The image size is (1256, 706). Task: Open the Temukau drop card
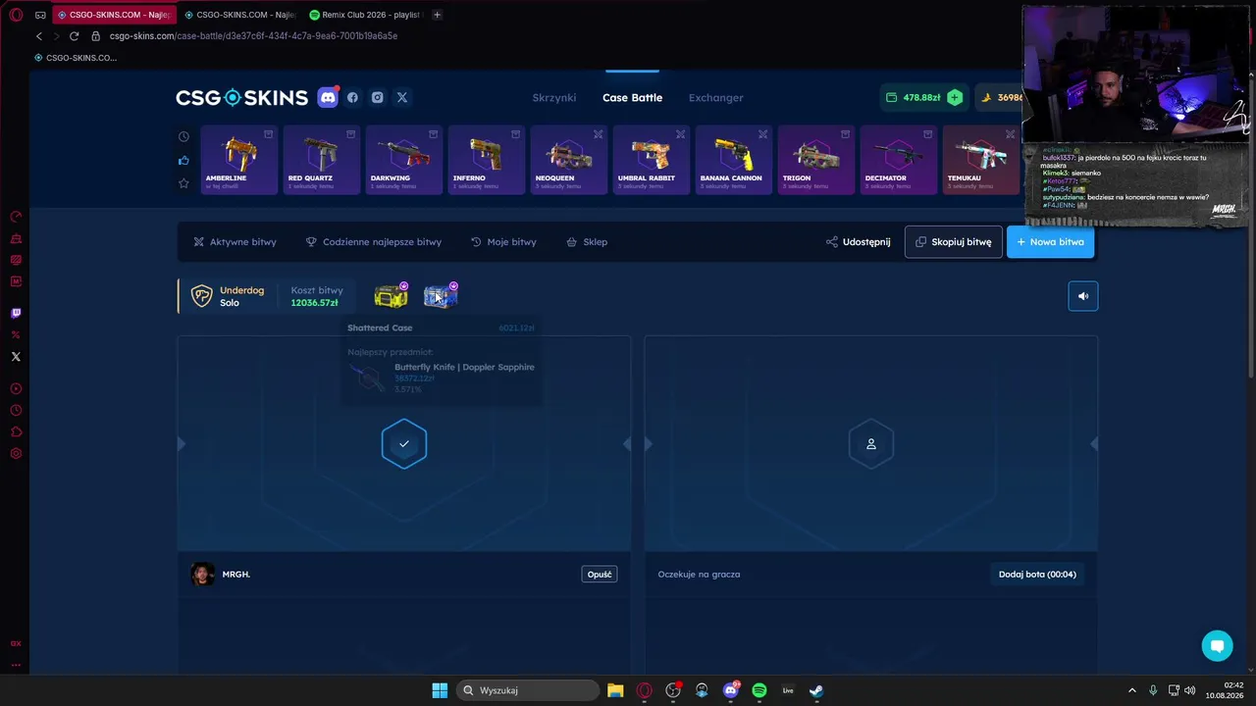click(x=980, y=160)
